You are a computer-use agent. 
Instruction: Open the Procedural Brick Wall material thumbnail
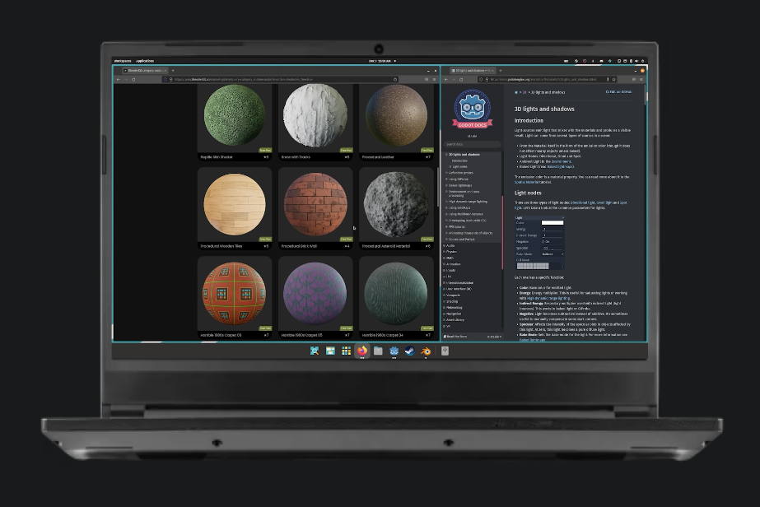(315, 204)
